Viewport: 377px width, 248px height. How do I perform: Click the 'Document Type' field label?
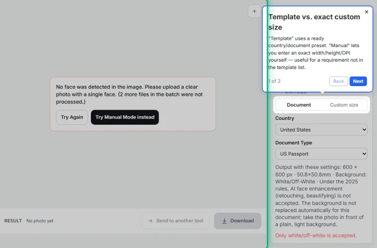click(293, 143)
